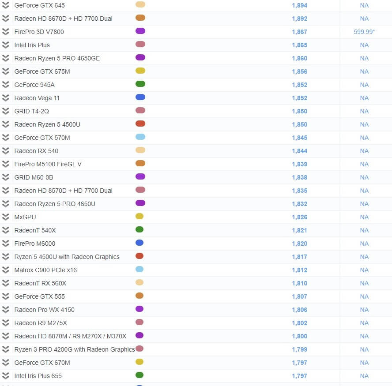Expand the GeForce GTX 675M row chevron
This screenshot has width=392, height=386.
pyautogui.click(x=5, y=71)
